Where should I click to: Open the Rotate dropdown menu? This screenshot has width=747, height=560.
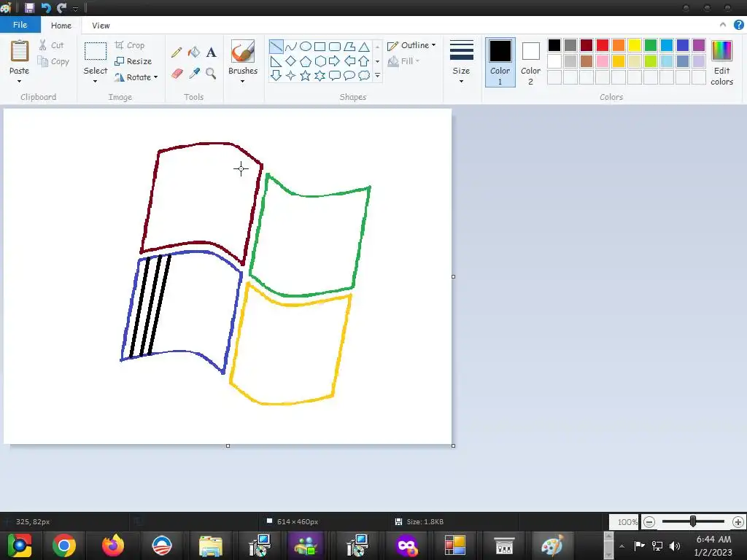tap(155, 77)
